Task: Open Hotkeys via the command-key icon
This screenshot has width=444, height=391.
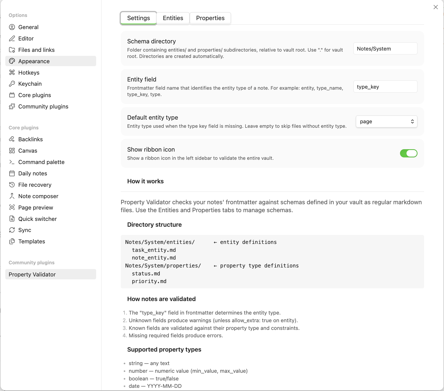Action: 12,72
